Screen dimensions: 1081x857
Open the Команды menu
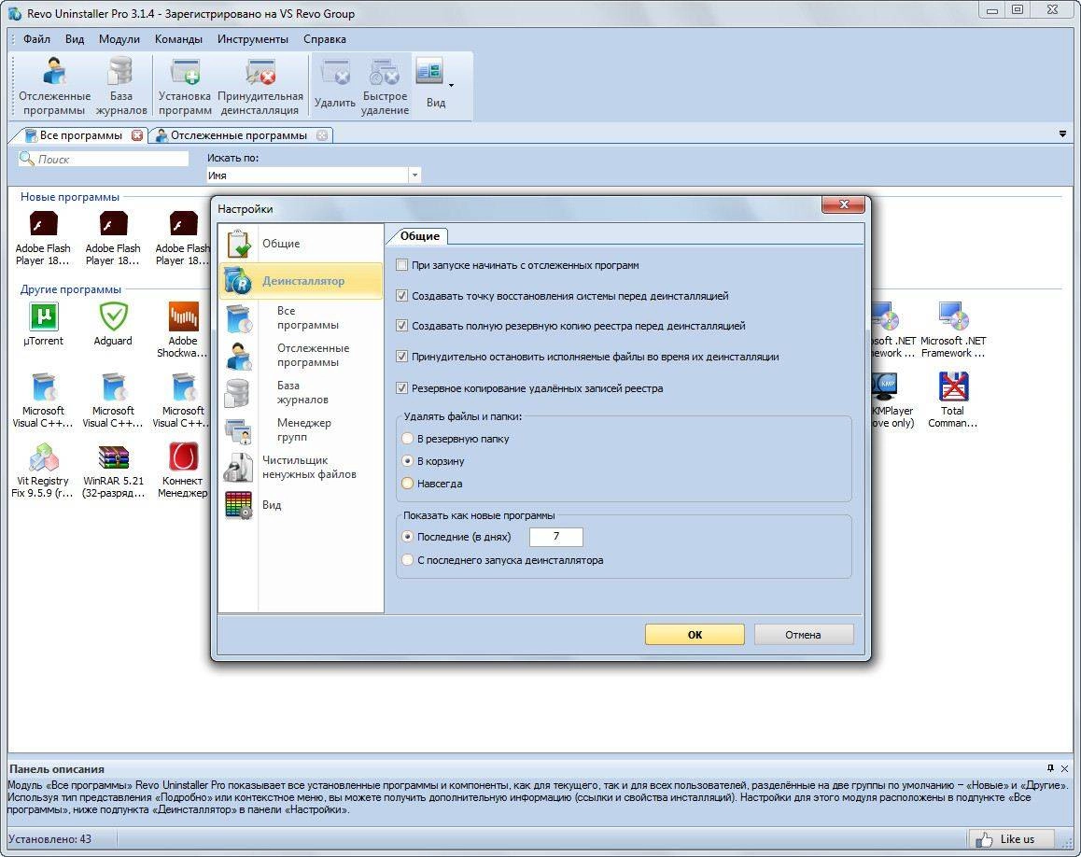tap(178, 39)
